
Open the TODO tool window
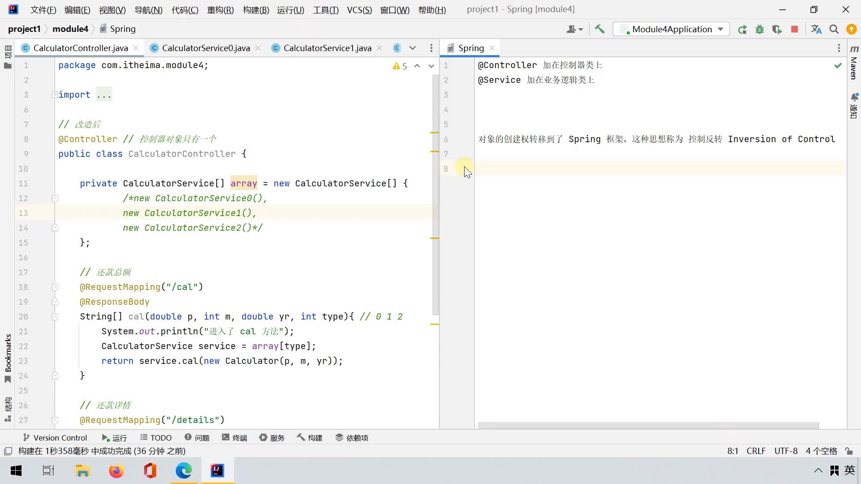pyautogui.click(x=156, y=438)
